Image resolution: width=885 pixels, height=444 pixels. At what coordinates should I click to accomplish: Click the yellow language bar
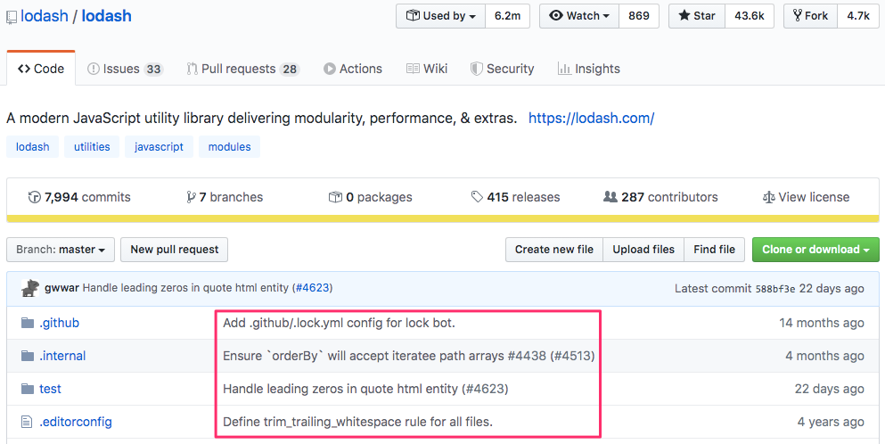pos(442,218)
